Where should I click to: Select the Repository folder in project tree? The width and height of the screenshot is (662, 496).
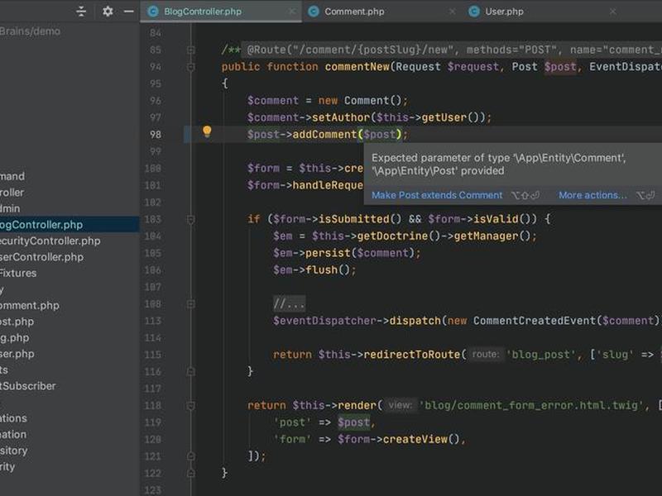pyautogui.click(x=14, y=451)
